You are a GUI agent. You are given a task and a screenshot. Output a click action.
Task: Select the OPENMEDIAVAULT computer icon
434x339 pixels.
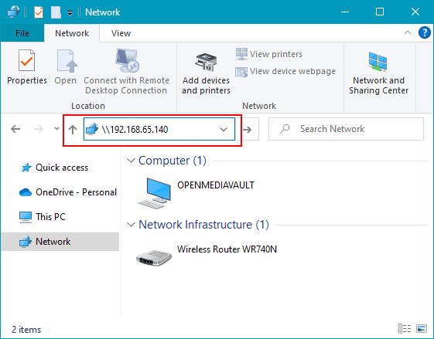pyautogui.click(x=155, y=194)
